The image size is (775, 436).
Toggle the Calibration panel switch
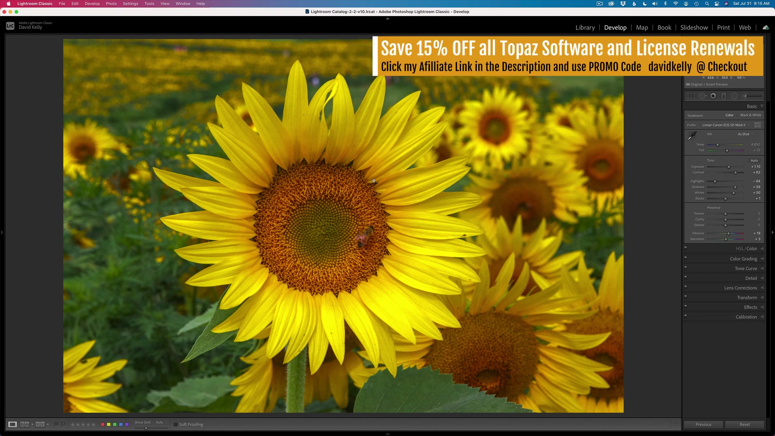pyautogui.click(x=685, y=316)
